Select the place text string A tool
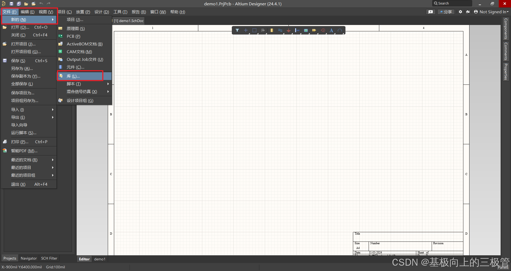 coord(331,30)
